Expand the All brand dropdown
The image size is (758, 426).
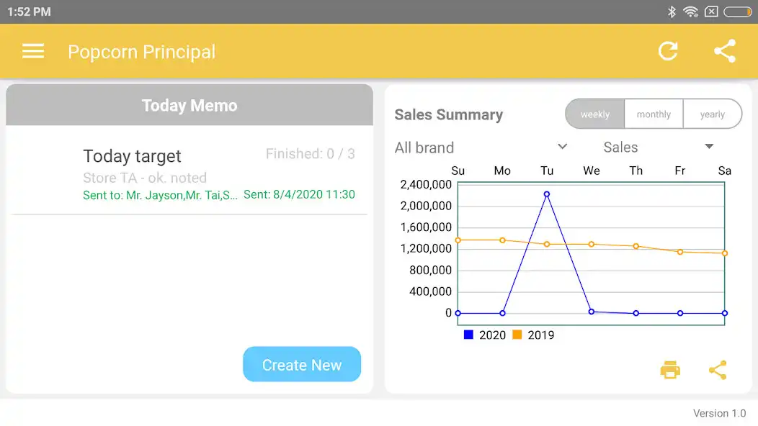pyautogui.click(x=481, y=148)
